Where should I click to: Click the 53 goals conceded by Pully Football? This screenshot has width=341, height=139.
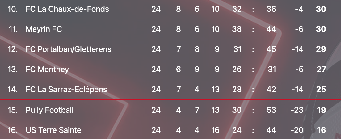click(x=271, y=110)
